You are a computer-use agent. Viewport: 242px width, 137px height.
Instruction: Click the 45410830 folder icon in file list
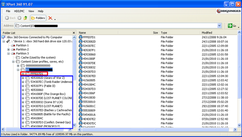point(81,98)
